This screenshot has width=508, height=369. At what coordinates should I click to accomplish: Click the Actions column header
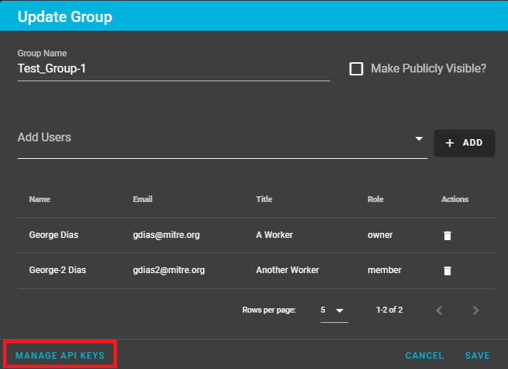455,199
